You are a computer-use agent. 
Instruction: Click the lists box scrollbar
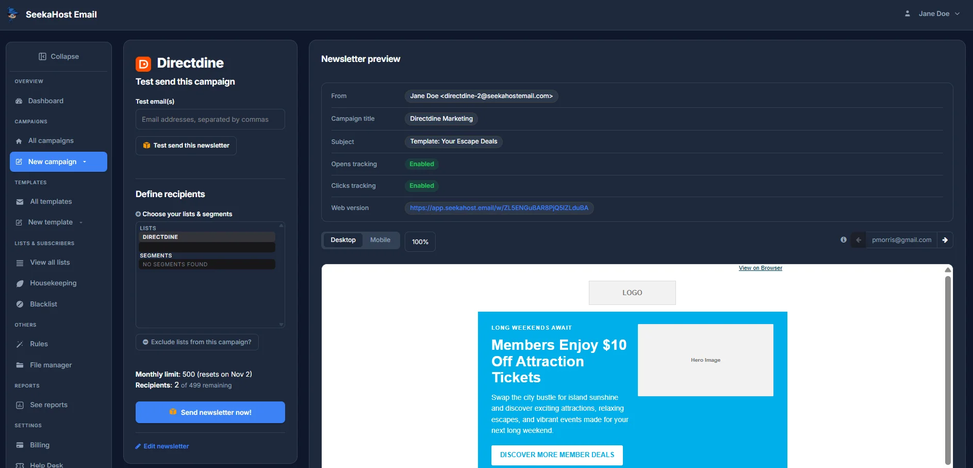(x=282, y=275)
